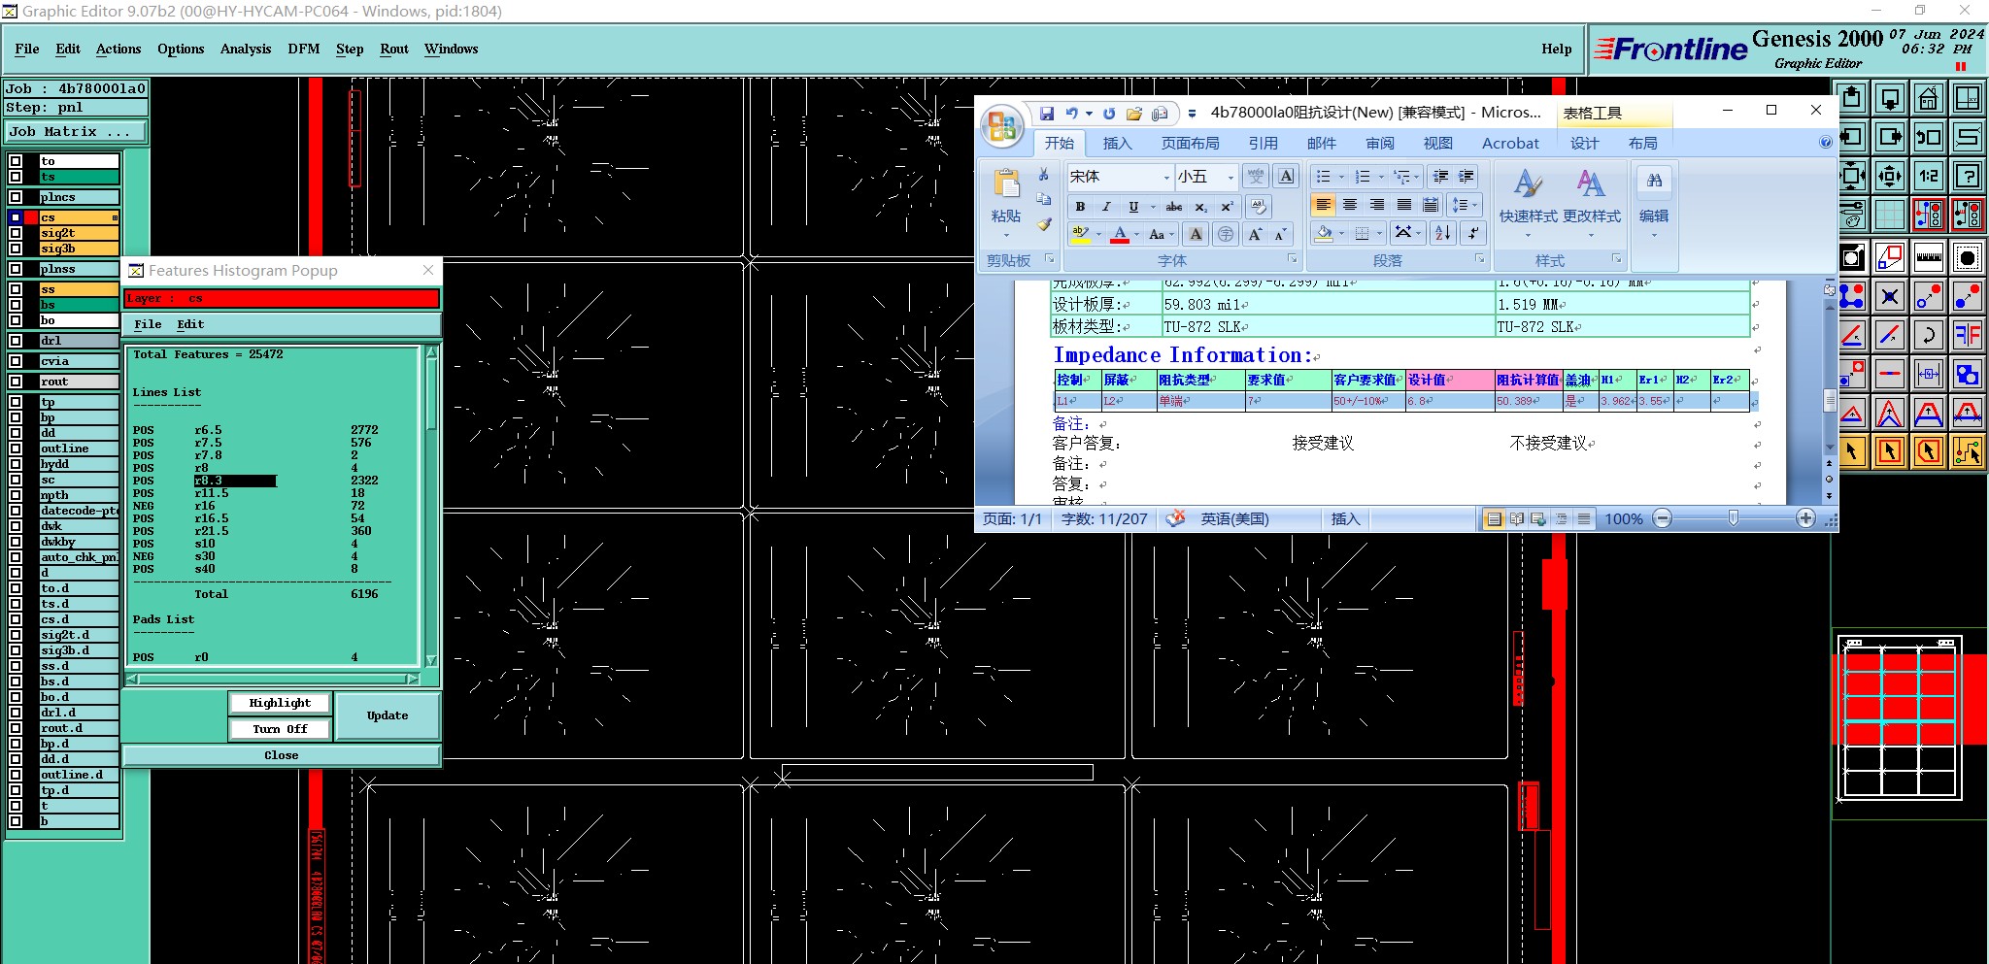Click the histogram list vertical scrollbar
This screenshot has width=1989, height=964.
pos(431,506)
